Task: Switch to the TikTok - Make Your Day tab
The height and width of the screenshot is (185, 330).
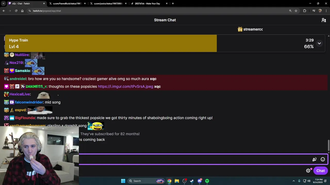Action: 149,4
